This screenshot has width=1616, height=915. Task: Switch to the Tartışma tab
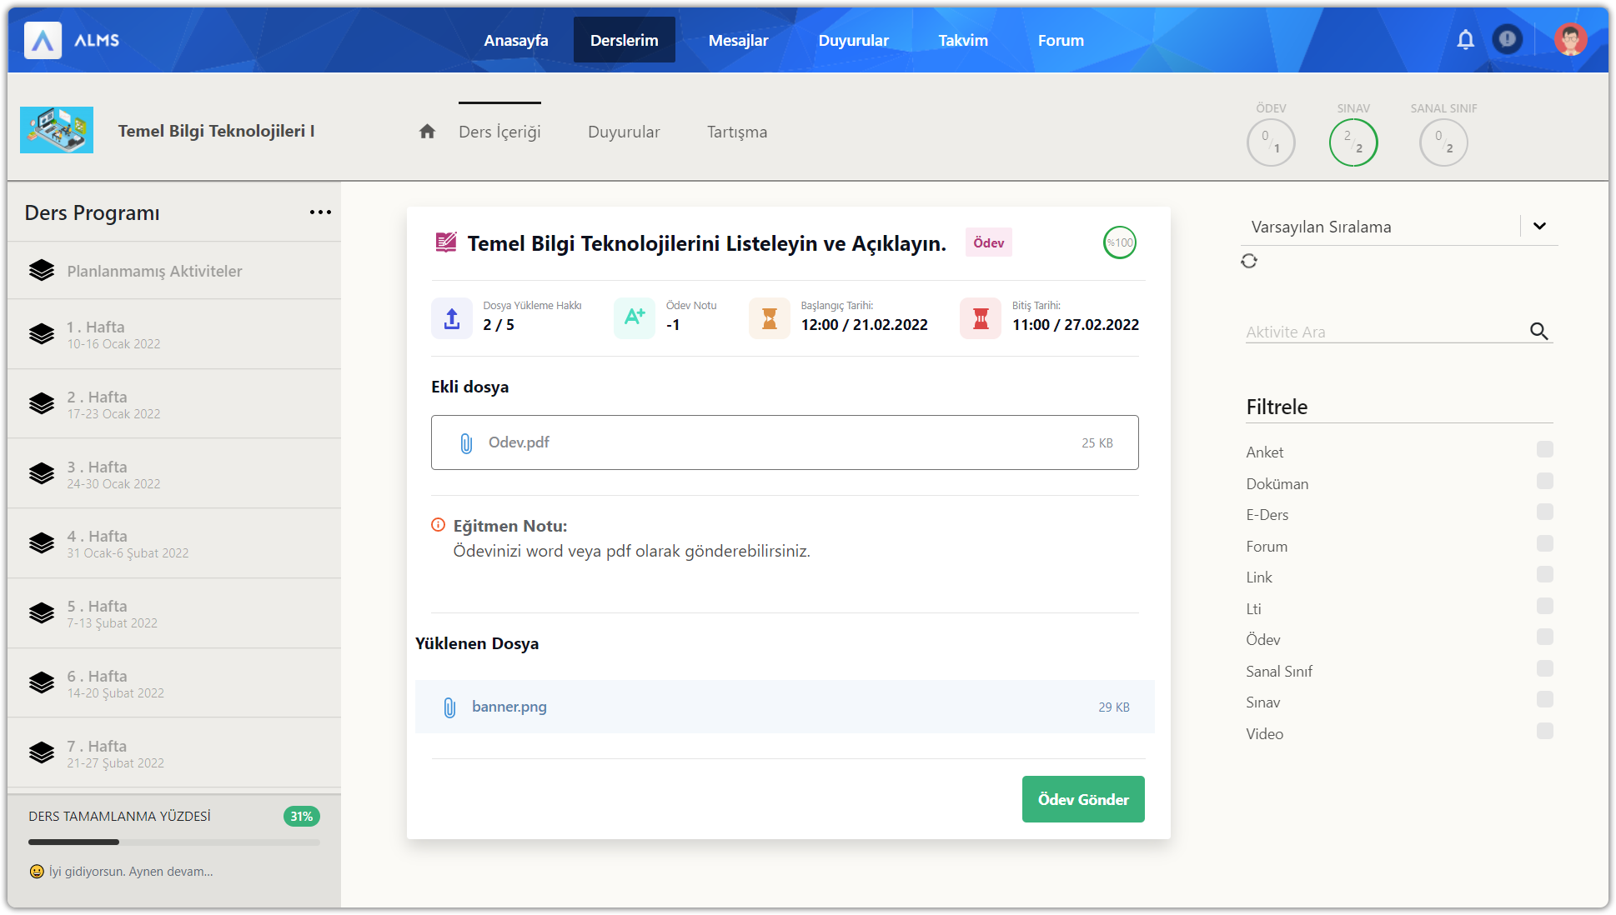[x=736, y=132]
